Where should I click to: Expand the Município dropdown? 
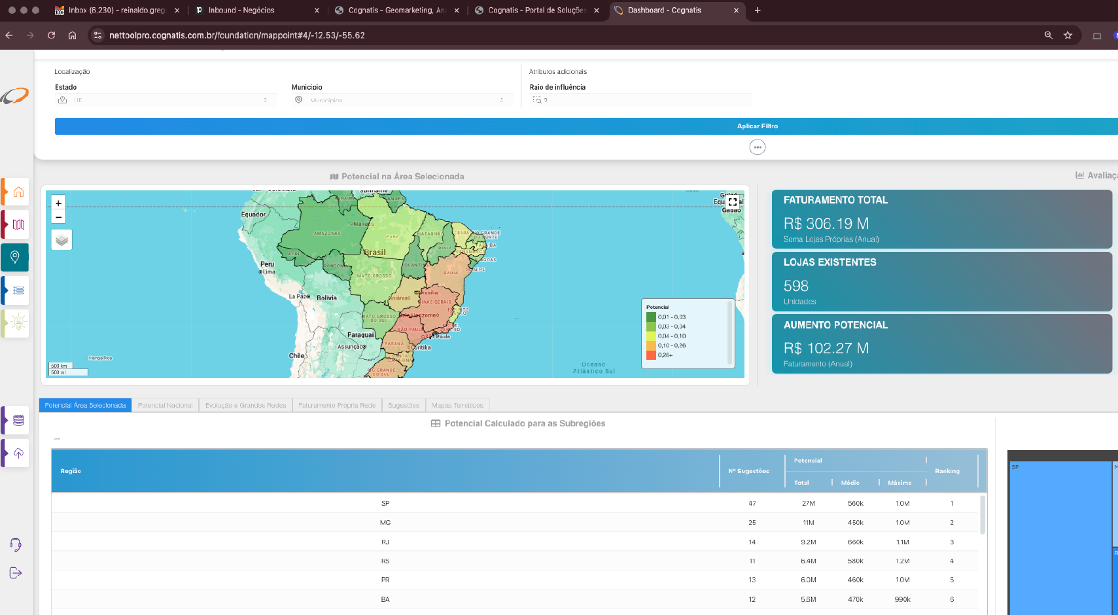[402, 100]
